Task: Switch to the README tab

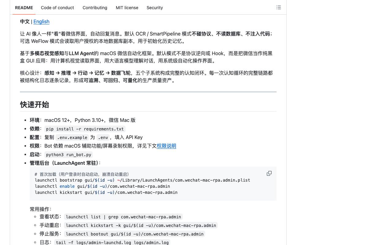Action: coord(24,8)
